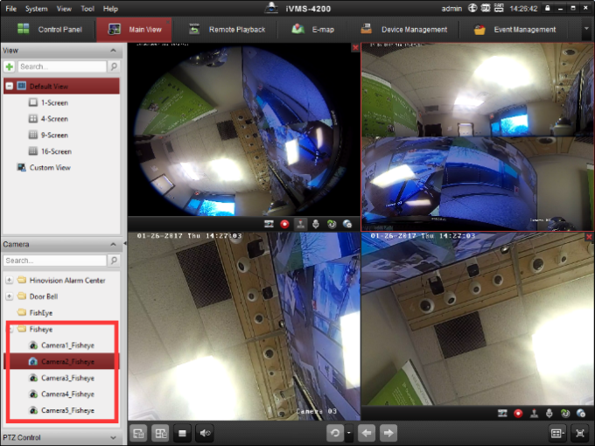Expand the PTZ Control panel
This screenshot has height=446, width=595.
(113, 437)
